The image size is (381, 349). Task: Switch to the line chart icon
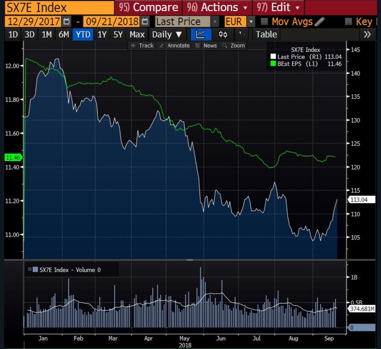click(x=201, y=35)
